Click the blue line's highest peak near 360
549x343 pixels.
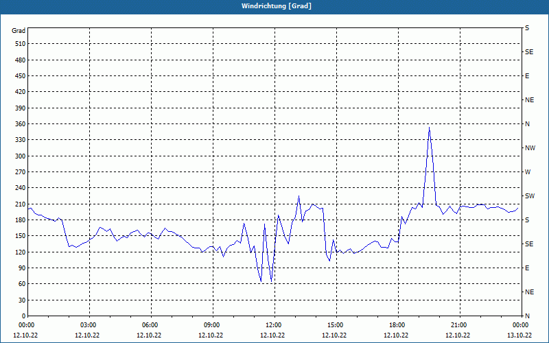429,128
